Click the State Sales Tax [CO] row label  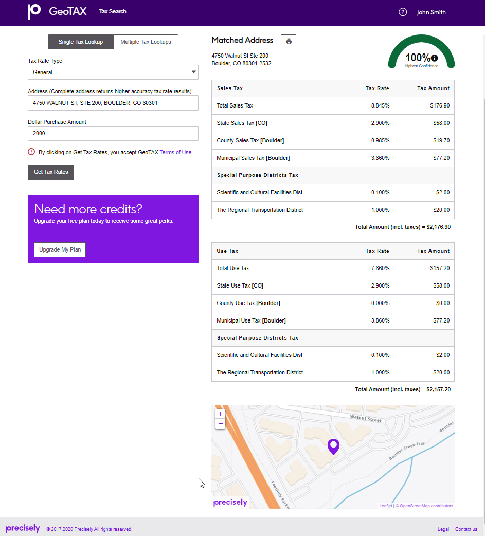pos(242,123)
